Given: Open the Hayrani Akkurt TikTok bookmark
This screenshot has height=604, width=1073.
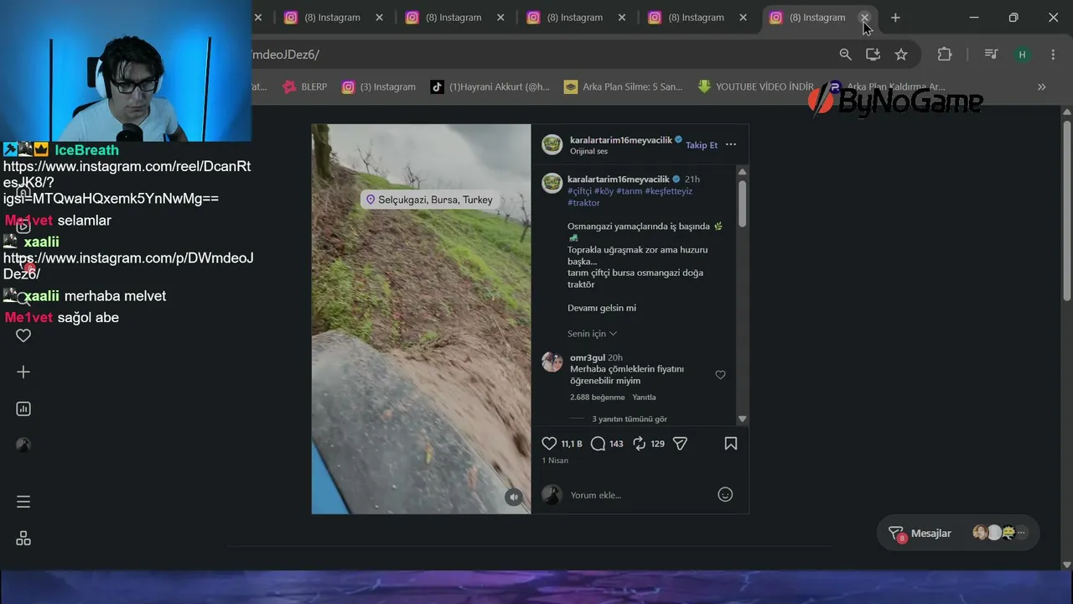Looking at the screenshot, I should (490, 86).
